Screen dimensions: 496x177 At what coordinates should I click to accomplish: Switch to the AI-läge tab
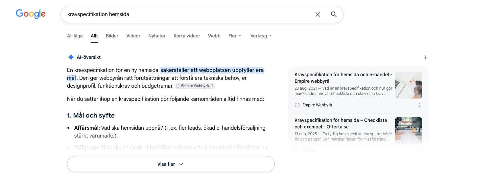[75, 36]
